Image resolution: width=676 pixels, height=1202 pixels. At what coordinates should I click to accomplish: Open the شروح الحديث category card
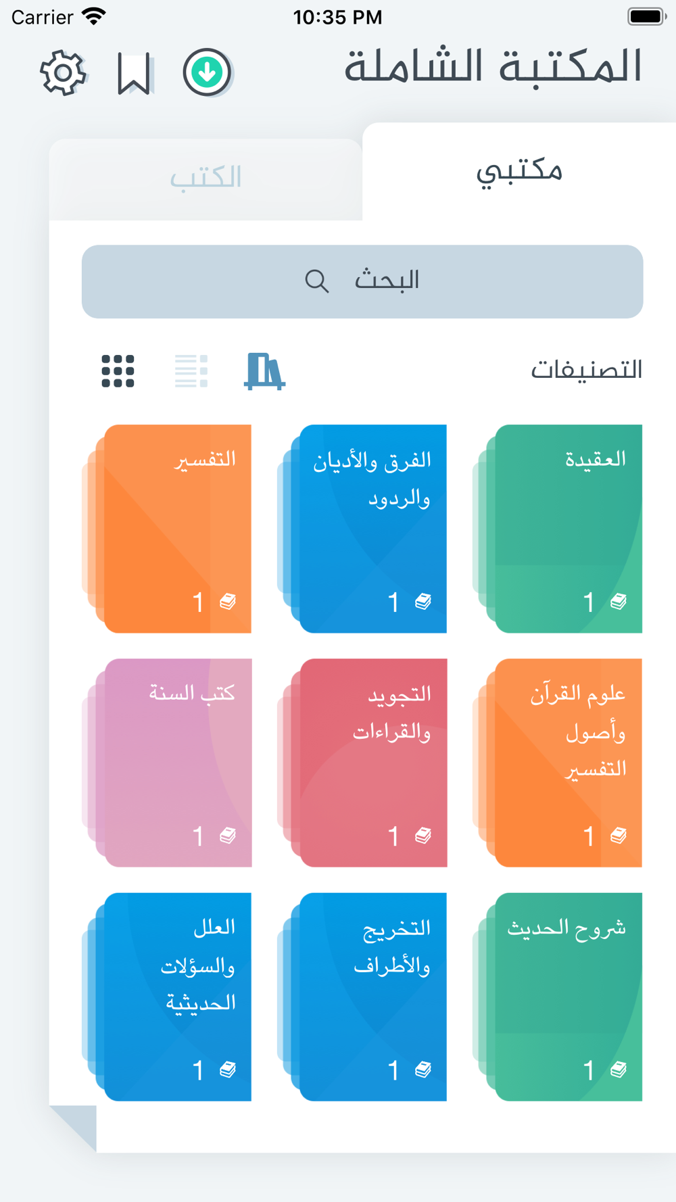[x=558, y=996]
